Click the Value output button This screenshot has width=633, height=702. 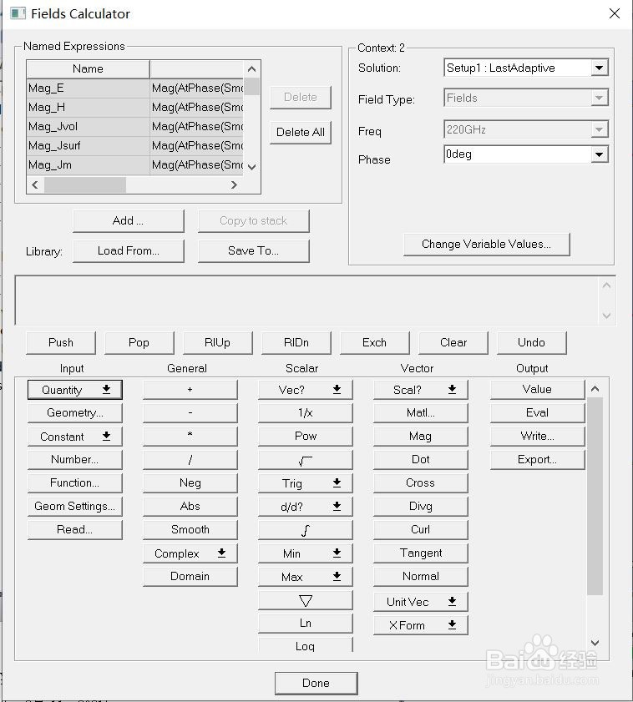pyautogui.click(x=537, y=390)
